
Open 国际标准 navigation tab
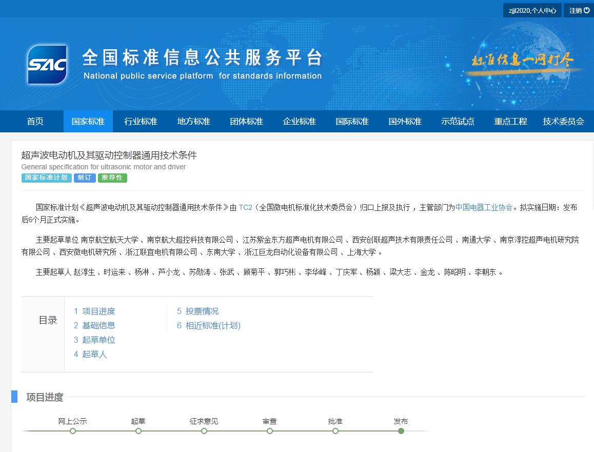(x=352, y=122)
